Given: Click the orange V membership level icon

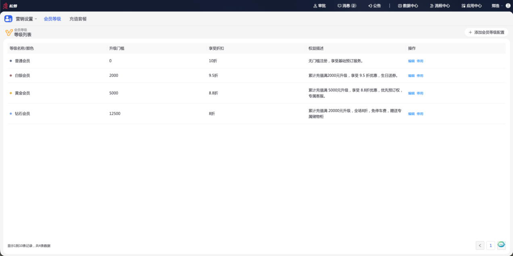Looking at the screenshot, I should click(9, 33).
